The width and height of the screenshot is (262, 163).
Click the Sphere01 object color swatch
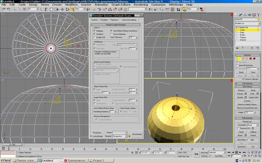pyautogui.click(x=259, y=20)
